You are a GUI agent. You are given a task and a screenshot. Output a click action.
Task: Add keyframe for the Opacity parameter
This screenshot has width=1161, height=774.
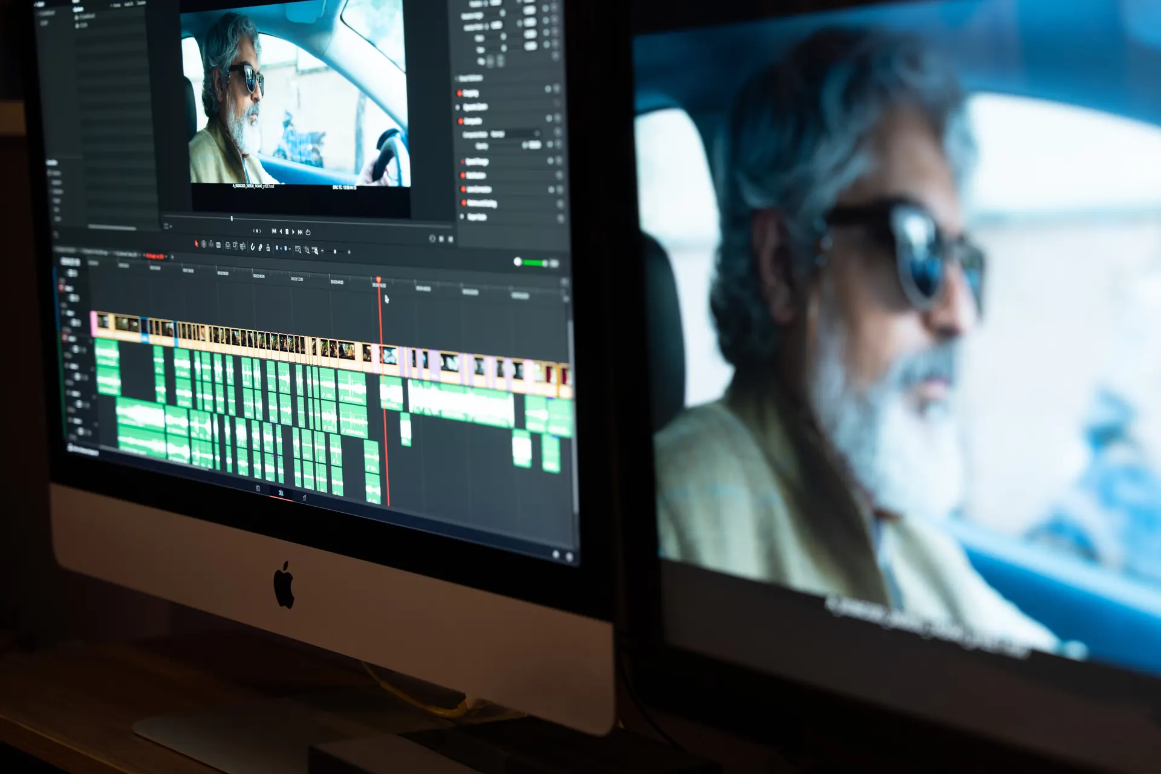tap(549, 145)
